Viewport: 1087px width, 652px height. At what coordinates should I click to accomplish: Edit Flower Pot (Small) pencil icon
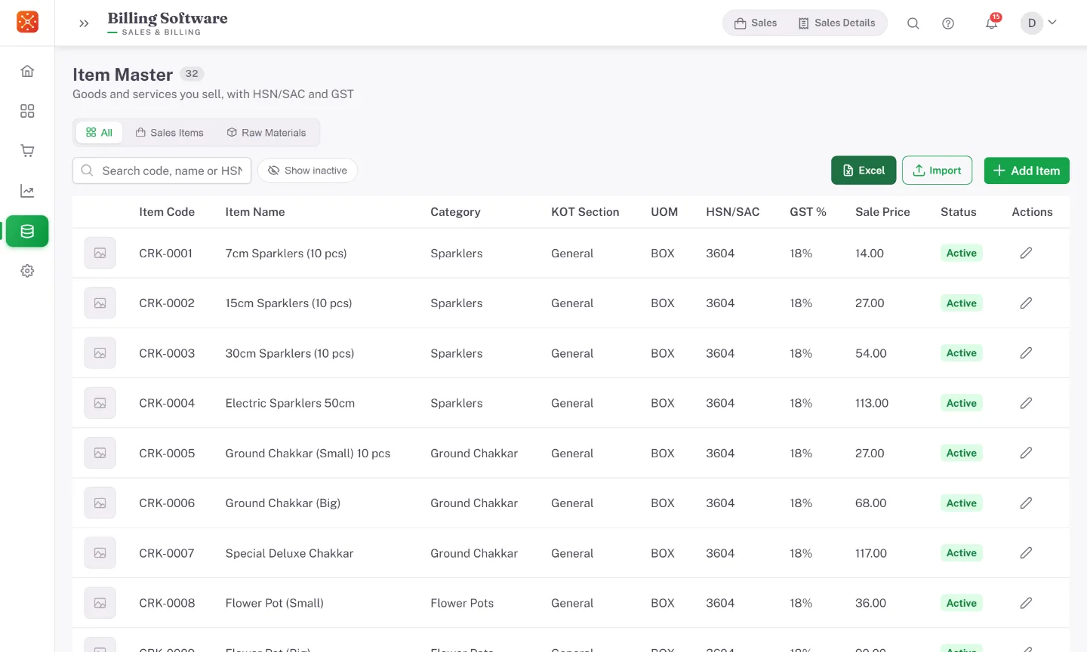tap(1026, 603)
